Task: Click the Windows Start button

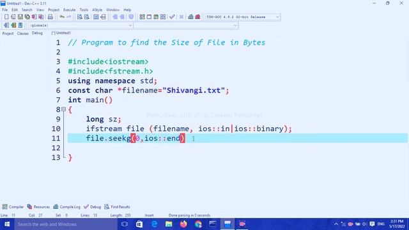Action: click(7, 224)
